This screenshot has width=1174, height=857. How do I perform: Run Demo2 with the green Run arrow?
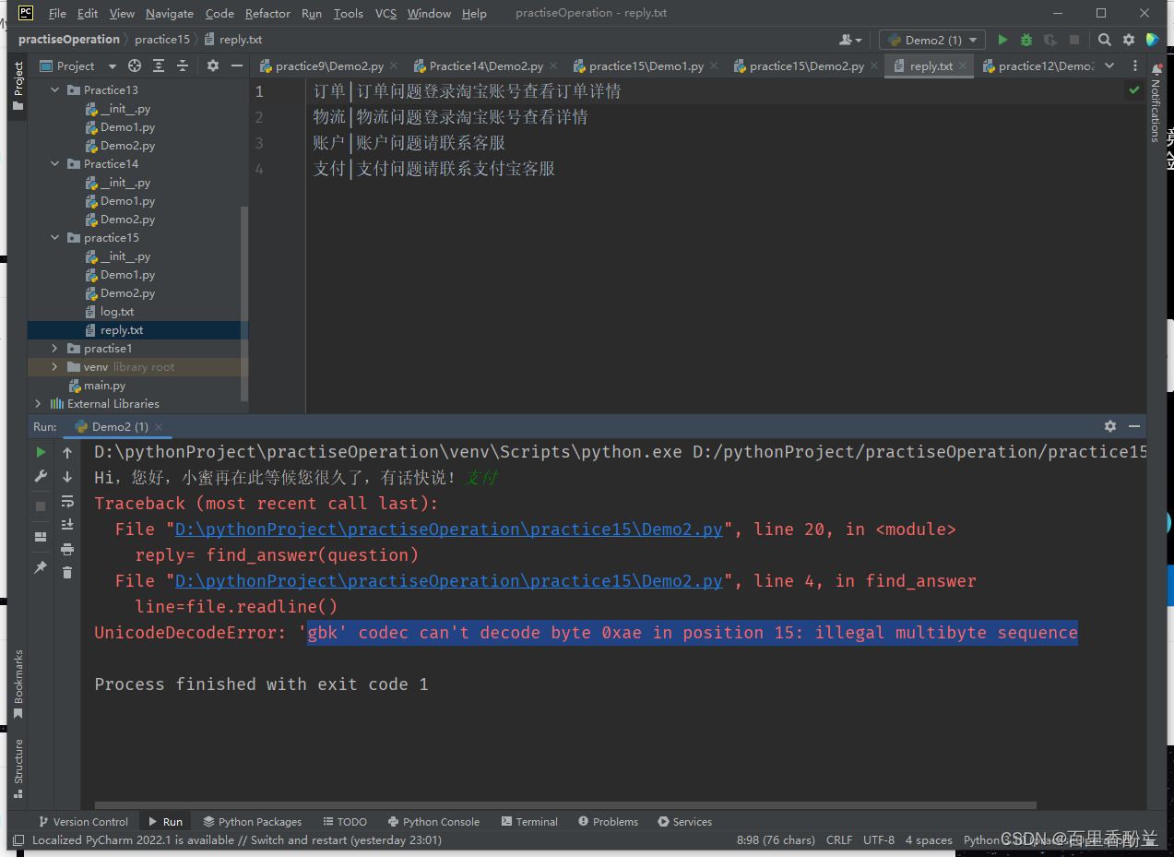(x=1003, y=40)
